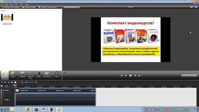Viewport: 199px width, 112px height.
Task: Click the Audio 1 track label
Action: coord(7,100)
